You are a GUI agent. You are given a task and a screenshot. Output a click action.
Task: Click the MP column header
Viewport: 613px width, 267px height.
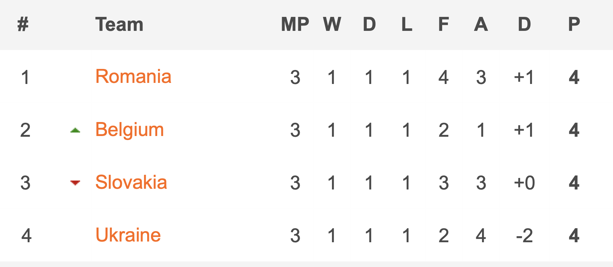click(x=295, y=24)
